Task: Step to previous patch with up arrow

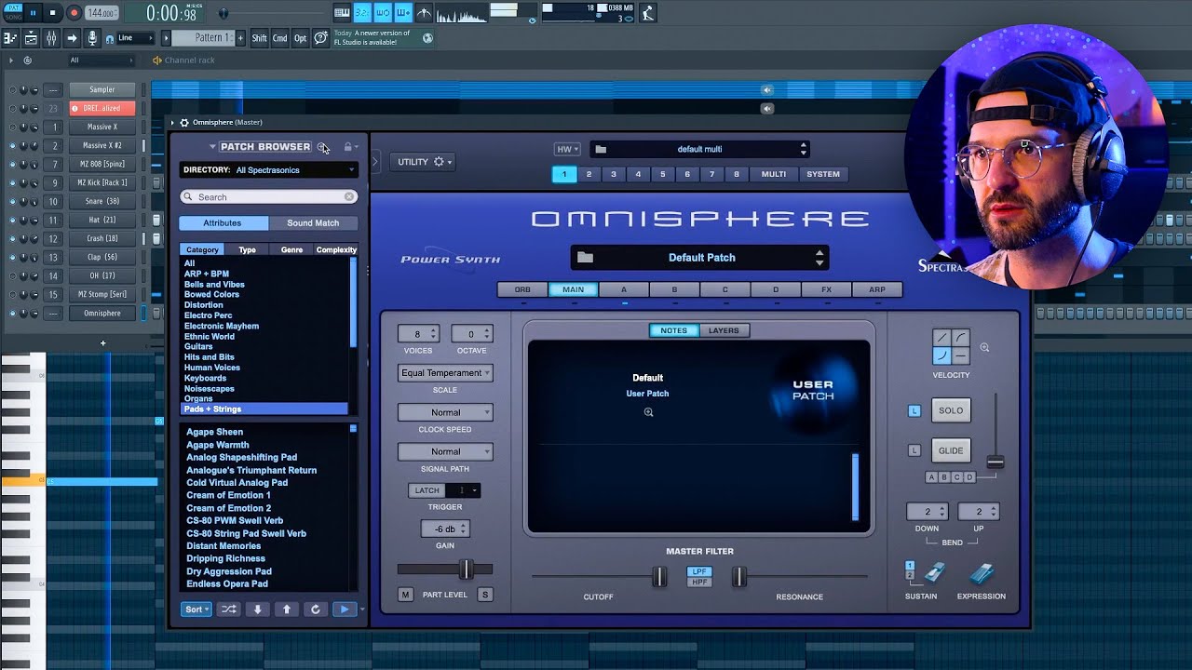Action: (287, 610)
